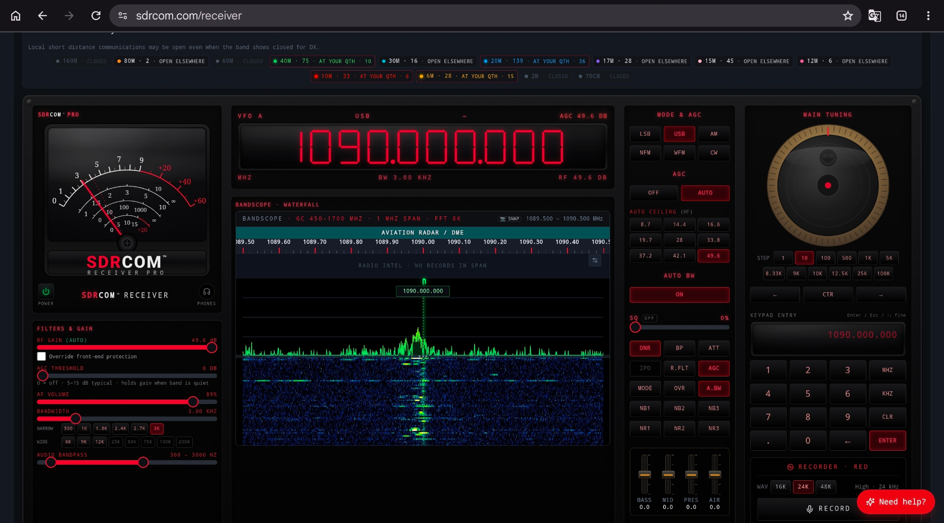
Task: Click the browser address bar URL
Action: (189, 16)
